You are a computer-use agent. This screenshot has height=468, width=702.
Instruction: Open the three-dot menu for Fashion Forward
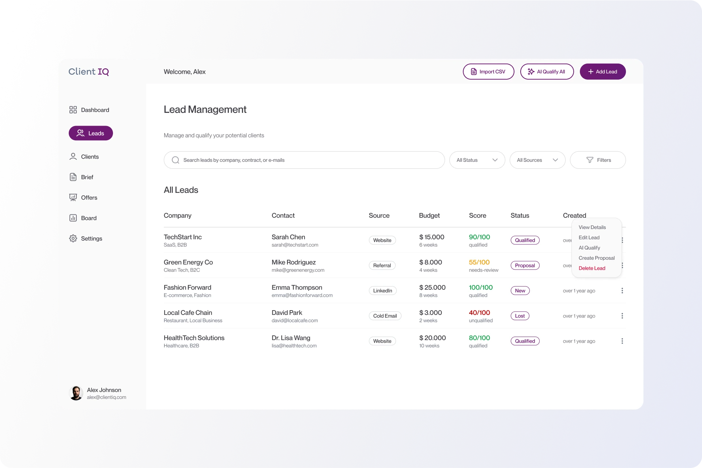[622, 290]
